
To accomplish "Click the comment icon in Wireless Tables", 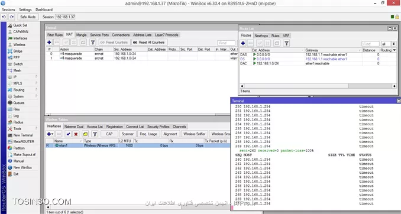I will click(85, 134).
